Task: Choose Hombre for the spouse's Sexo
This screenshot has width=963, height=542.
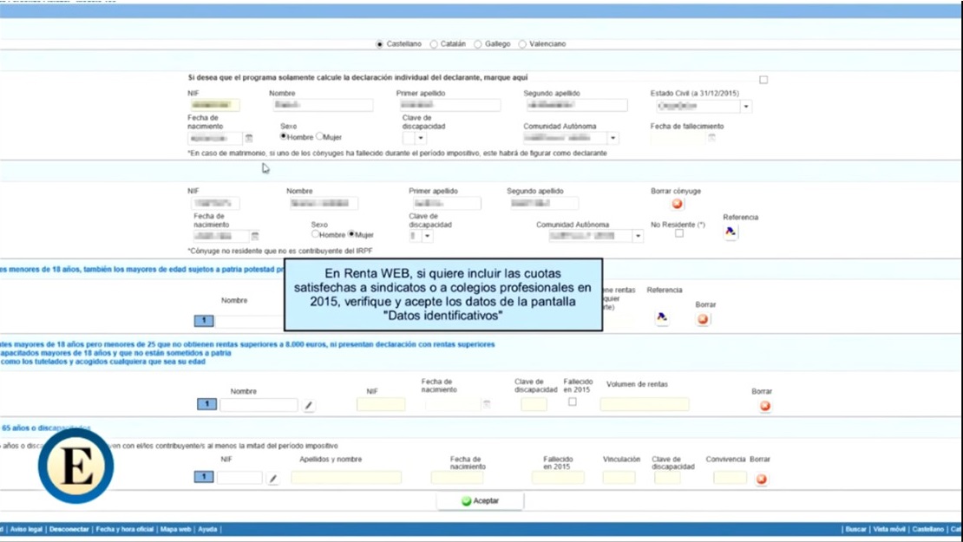Action: click(x=315, y=234)
